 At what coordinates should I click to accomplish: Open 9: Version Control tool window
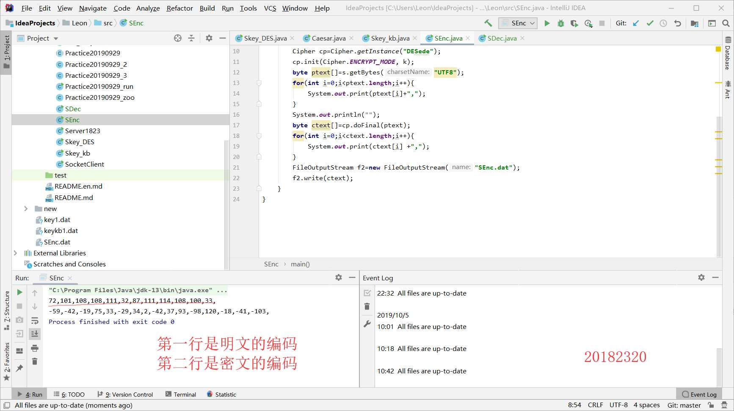pos(125,394)
